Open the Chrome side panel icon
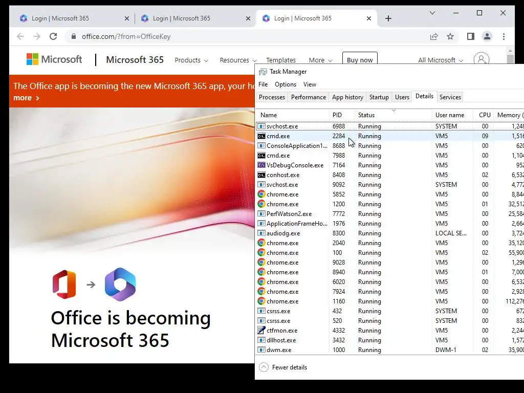Viewport: 524px width, 393px height. click(471, 36)
